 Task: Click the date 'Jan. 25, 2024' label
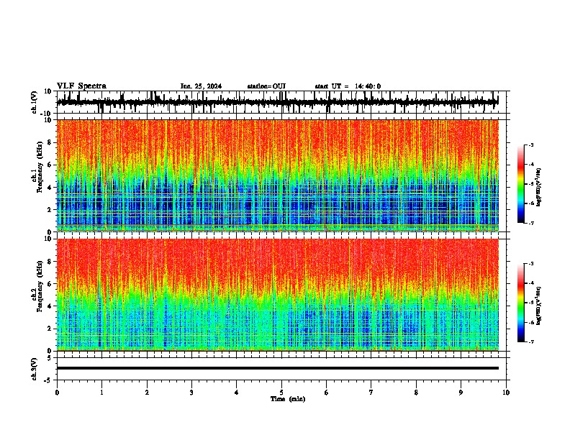pyautogui.click(x=201, y=86)
